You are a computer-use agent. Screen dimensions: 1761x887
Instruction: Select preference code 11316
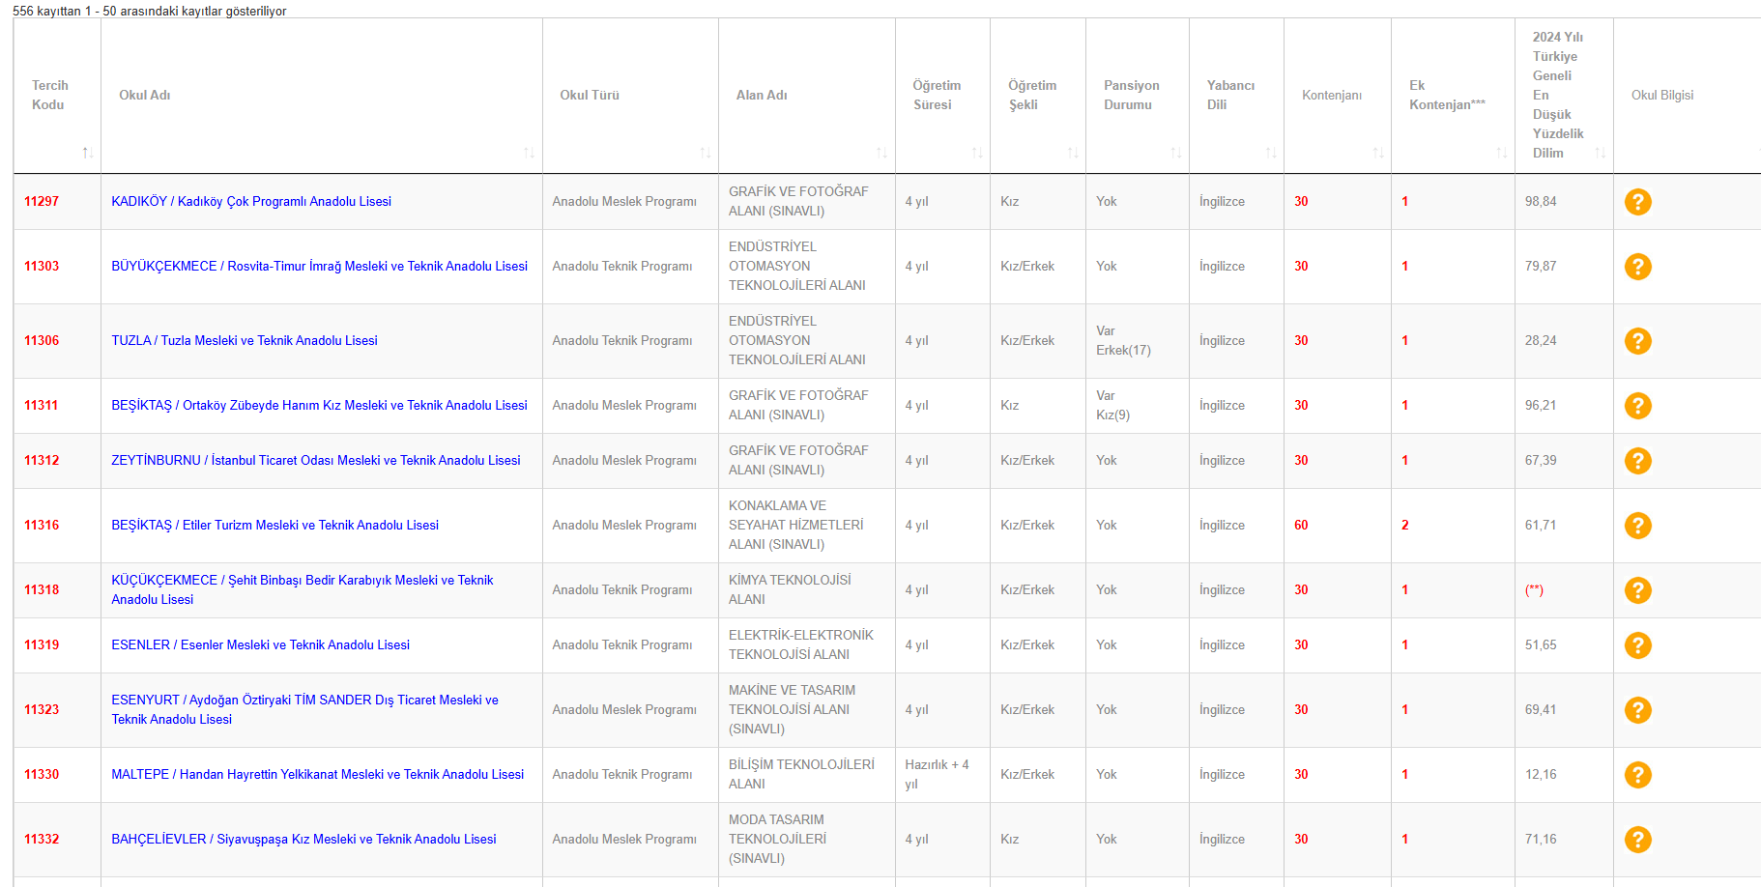[42, 526]
